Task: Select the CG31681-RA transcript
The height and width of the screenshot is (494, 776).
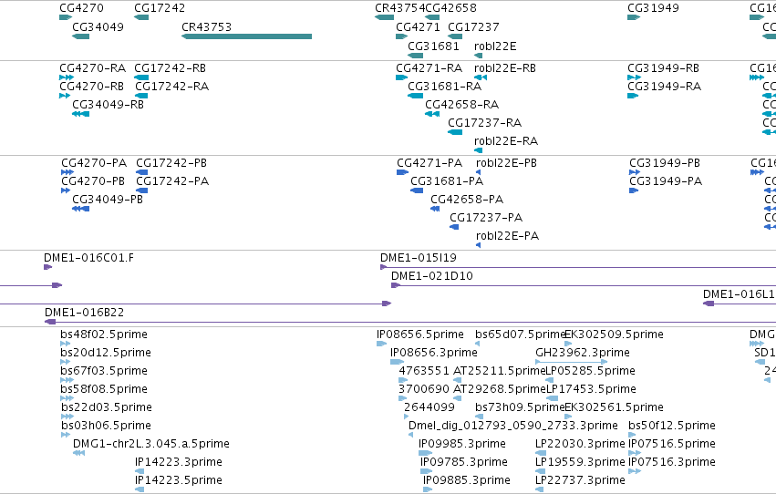Action: [x=415, y=96]
